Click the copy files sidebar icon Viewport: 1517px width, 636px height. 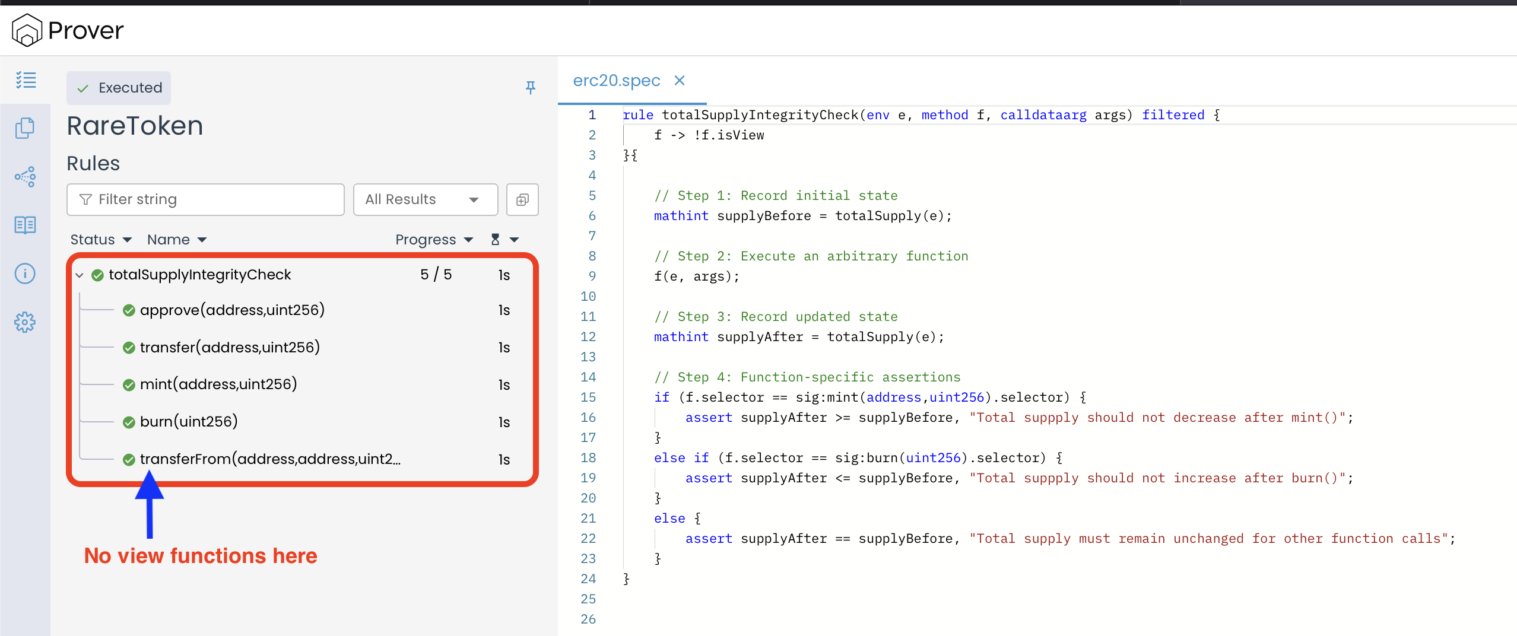pos(25,128)
